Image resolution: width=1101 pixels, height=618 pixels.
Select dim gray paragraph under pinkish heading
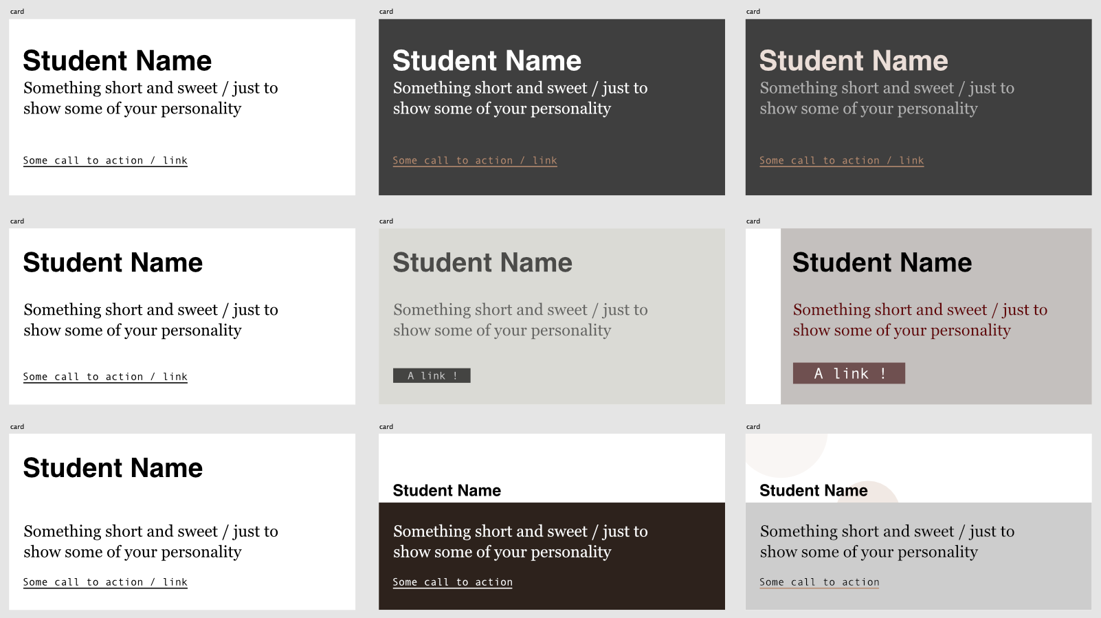tap(887, 98)
